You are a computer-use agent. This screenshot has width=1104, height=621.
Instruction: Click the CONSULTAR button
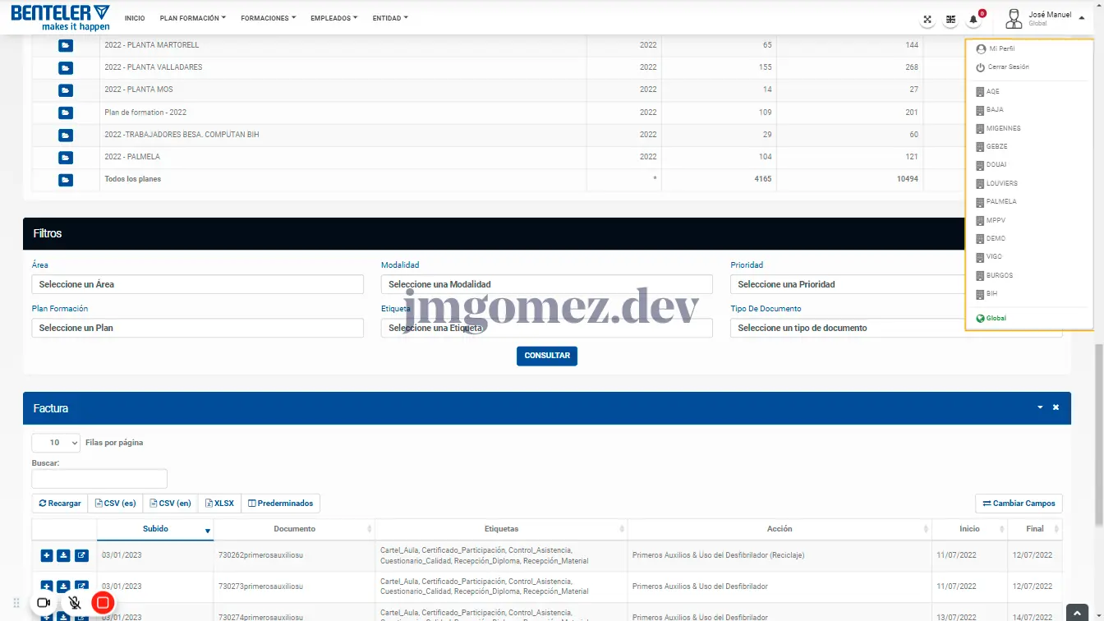tap(547, 356)
